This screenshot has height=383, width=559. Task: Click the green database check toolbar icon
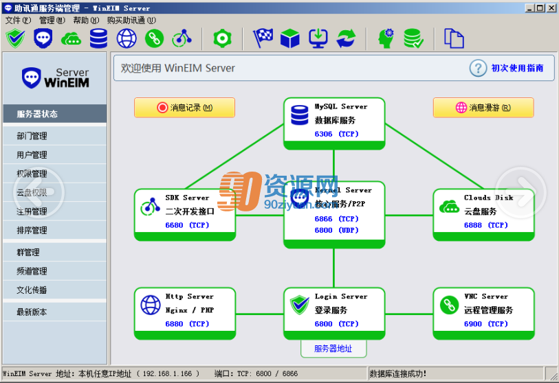pos(413,38)
